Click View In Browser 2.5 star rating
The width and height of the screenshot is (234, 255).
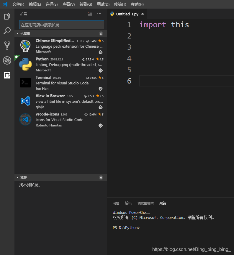(x=100, y=96)
